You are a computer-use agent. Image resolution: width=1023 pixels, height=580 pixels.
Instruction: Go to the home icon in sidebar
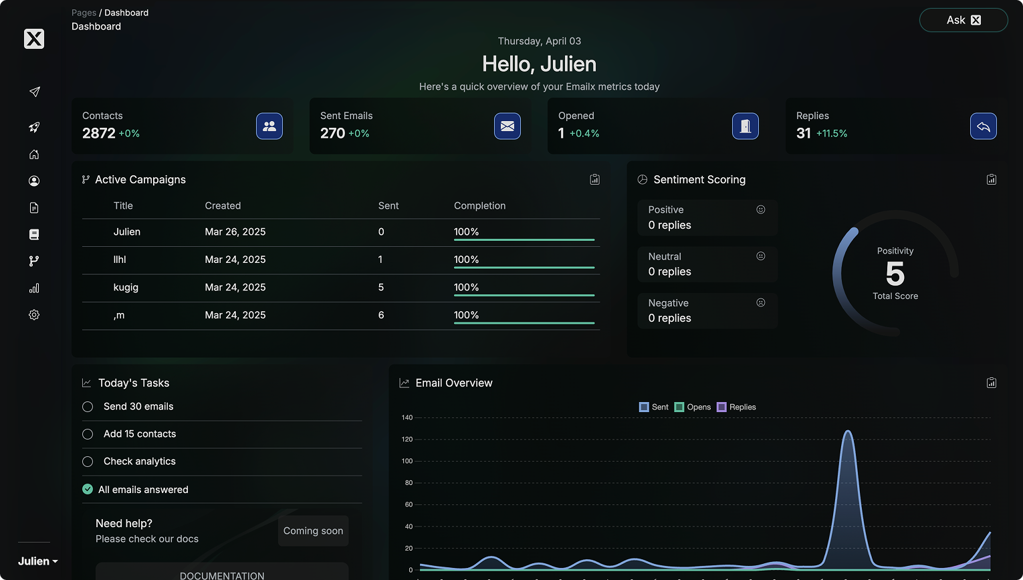tap(34, 155)
